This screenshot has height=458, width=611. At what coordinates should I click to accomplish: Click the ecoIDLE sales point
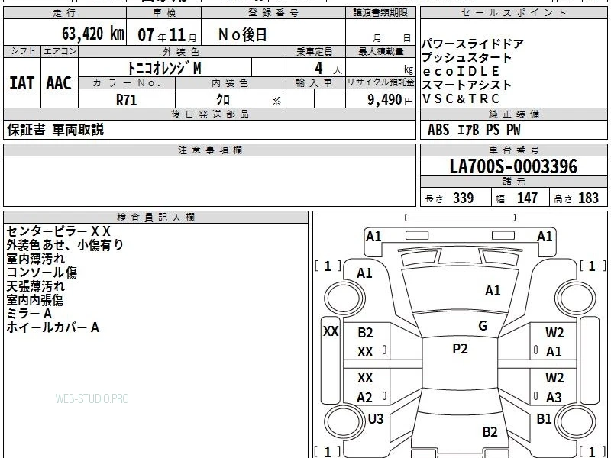click(461, 71)
